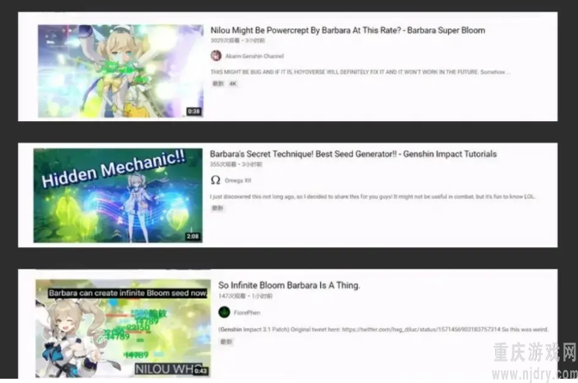Image resolution: width=578 pixels, height=383 pixels.
Task: Open 'Nilou Might Be Powercrept By Barbara' title
Action: click(x=347, y=30)
